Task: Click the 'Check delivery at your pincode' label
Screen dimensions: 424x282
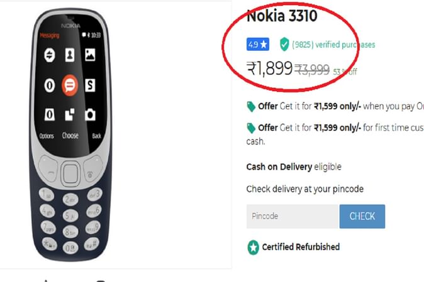Action: point(304,189)
